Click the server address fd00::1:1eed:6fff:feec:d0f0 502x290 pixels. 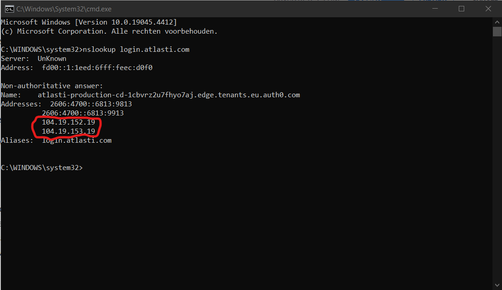(97, 67)
